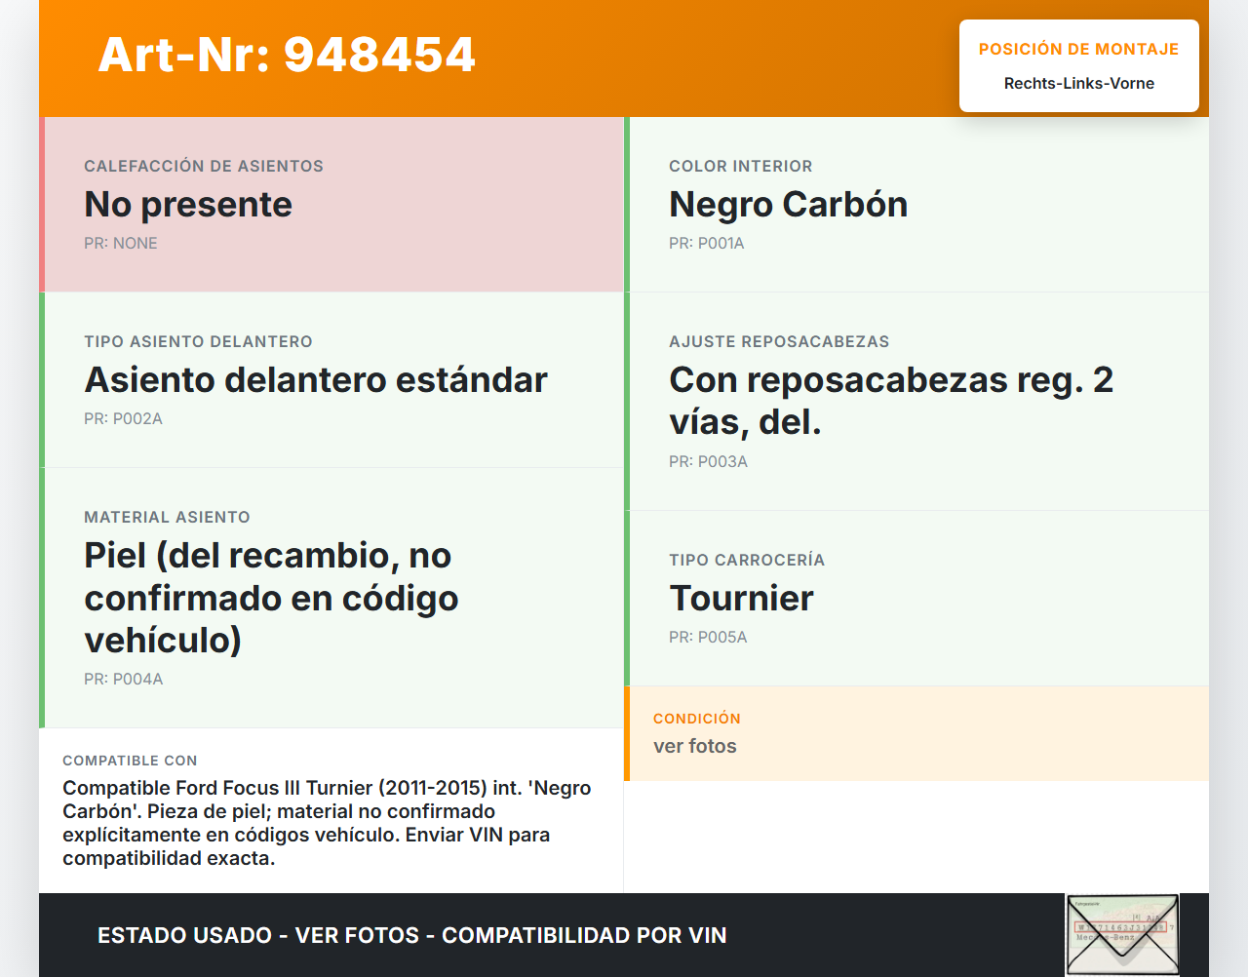Select the Condición label

click(697, 719)
